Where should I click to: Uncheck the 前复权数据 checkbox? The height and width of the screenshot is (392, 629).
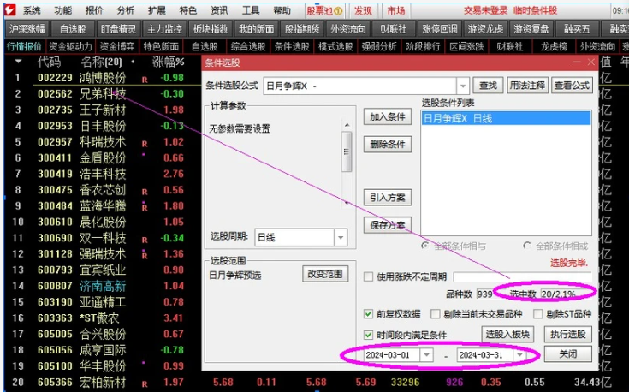point(369,313)
